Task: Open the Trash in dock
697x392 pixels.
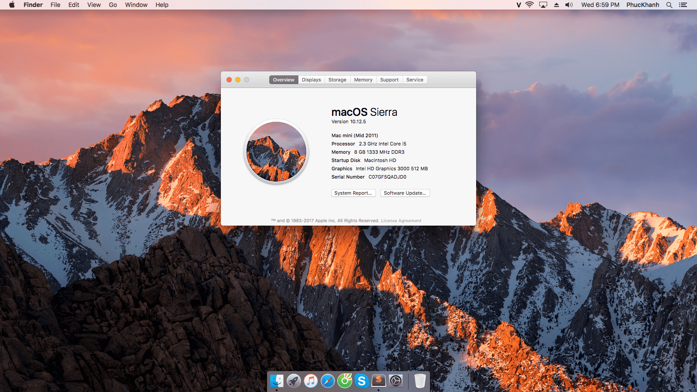Action: tap(420, 381)
